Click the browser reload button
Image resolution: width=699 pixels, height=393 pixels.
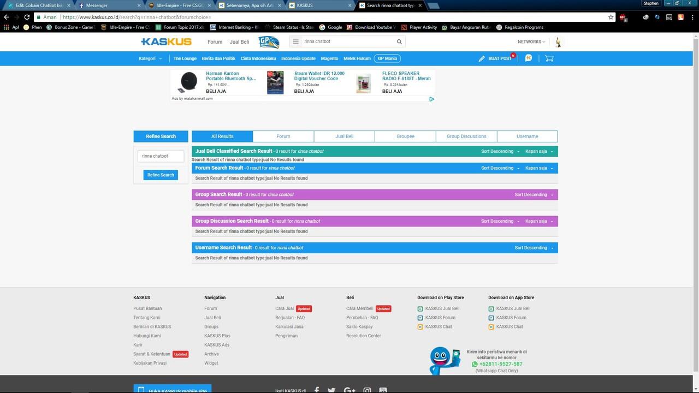pyautogui.click(x=27, y=17)
